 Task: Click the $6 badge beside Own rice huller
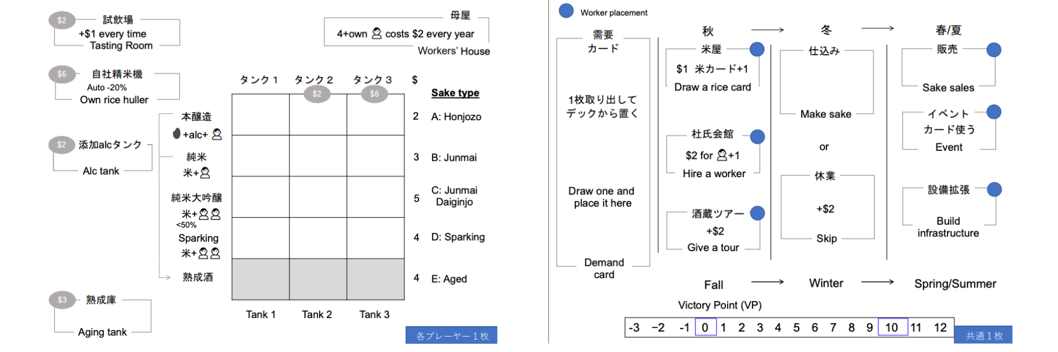coord(62,74)
